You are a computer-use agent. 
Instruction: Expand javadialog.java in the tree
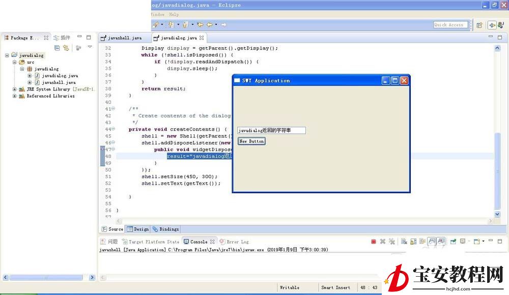click(x=30, y=76)
